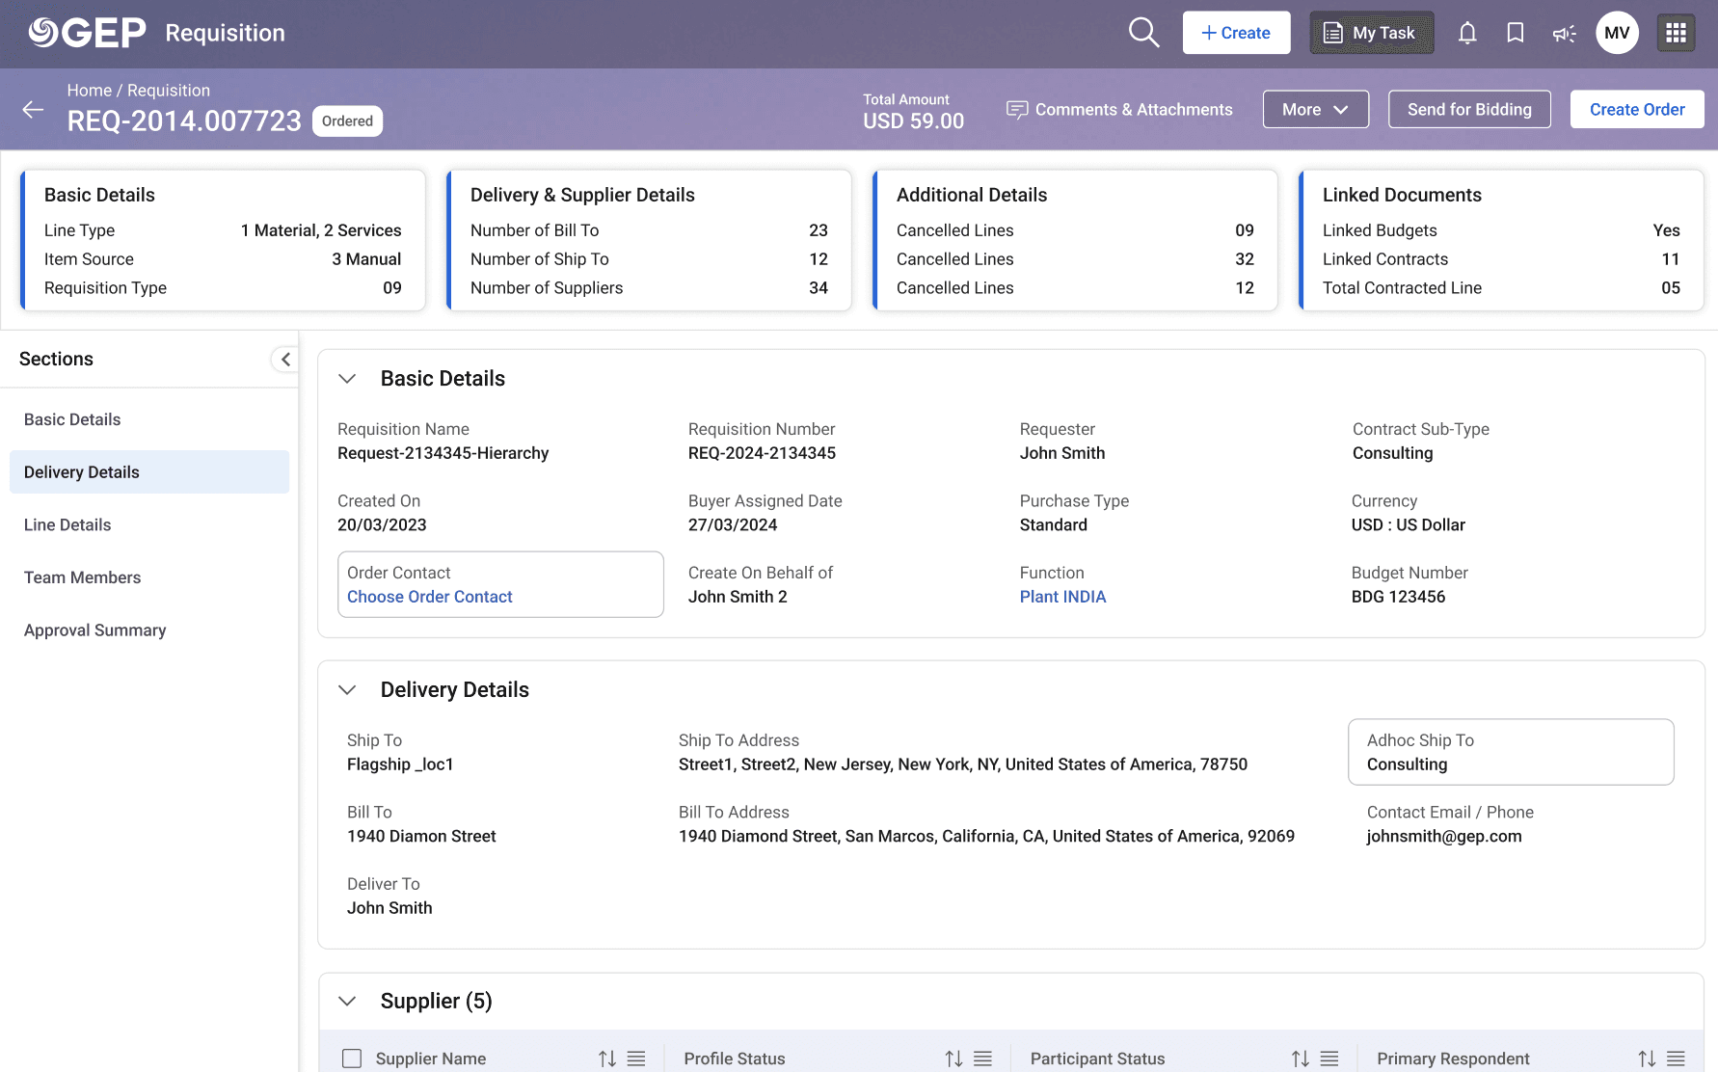Open the apps grid launcher
This screenshot has width=1718, height=1072.
coord(1677,33)
